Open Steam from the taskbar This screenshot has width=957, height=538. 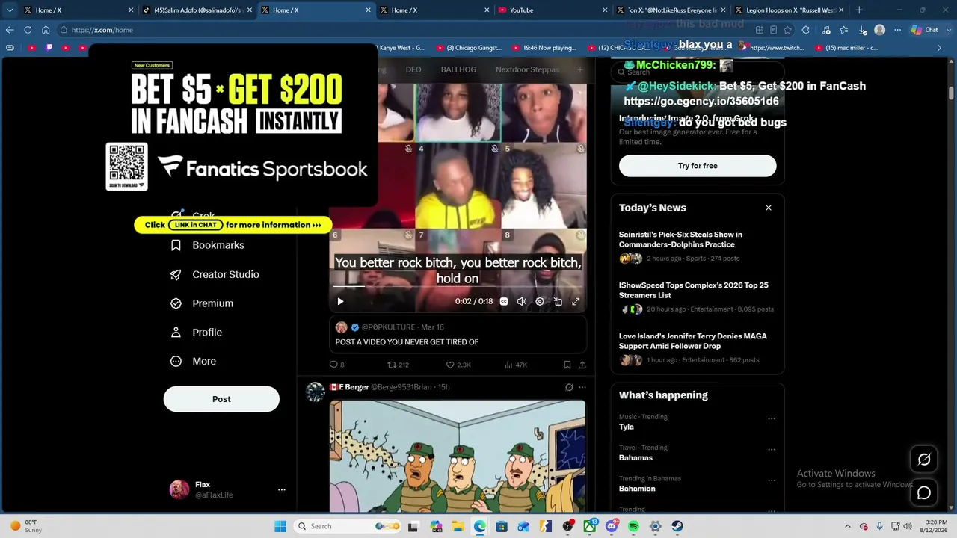pos(677,526)
